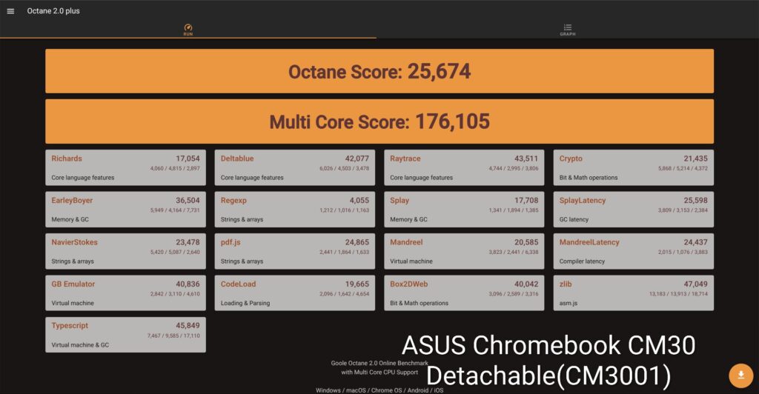Open the Raytrace result card

pos(464,167)
